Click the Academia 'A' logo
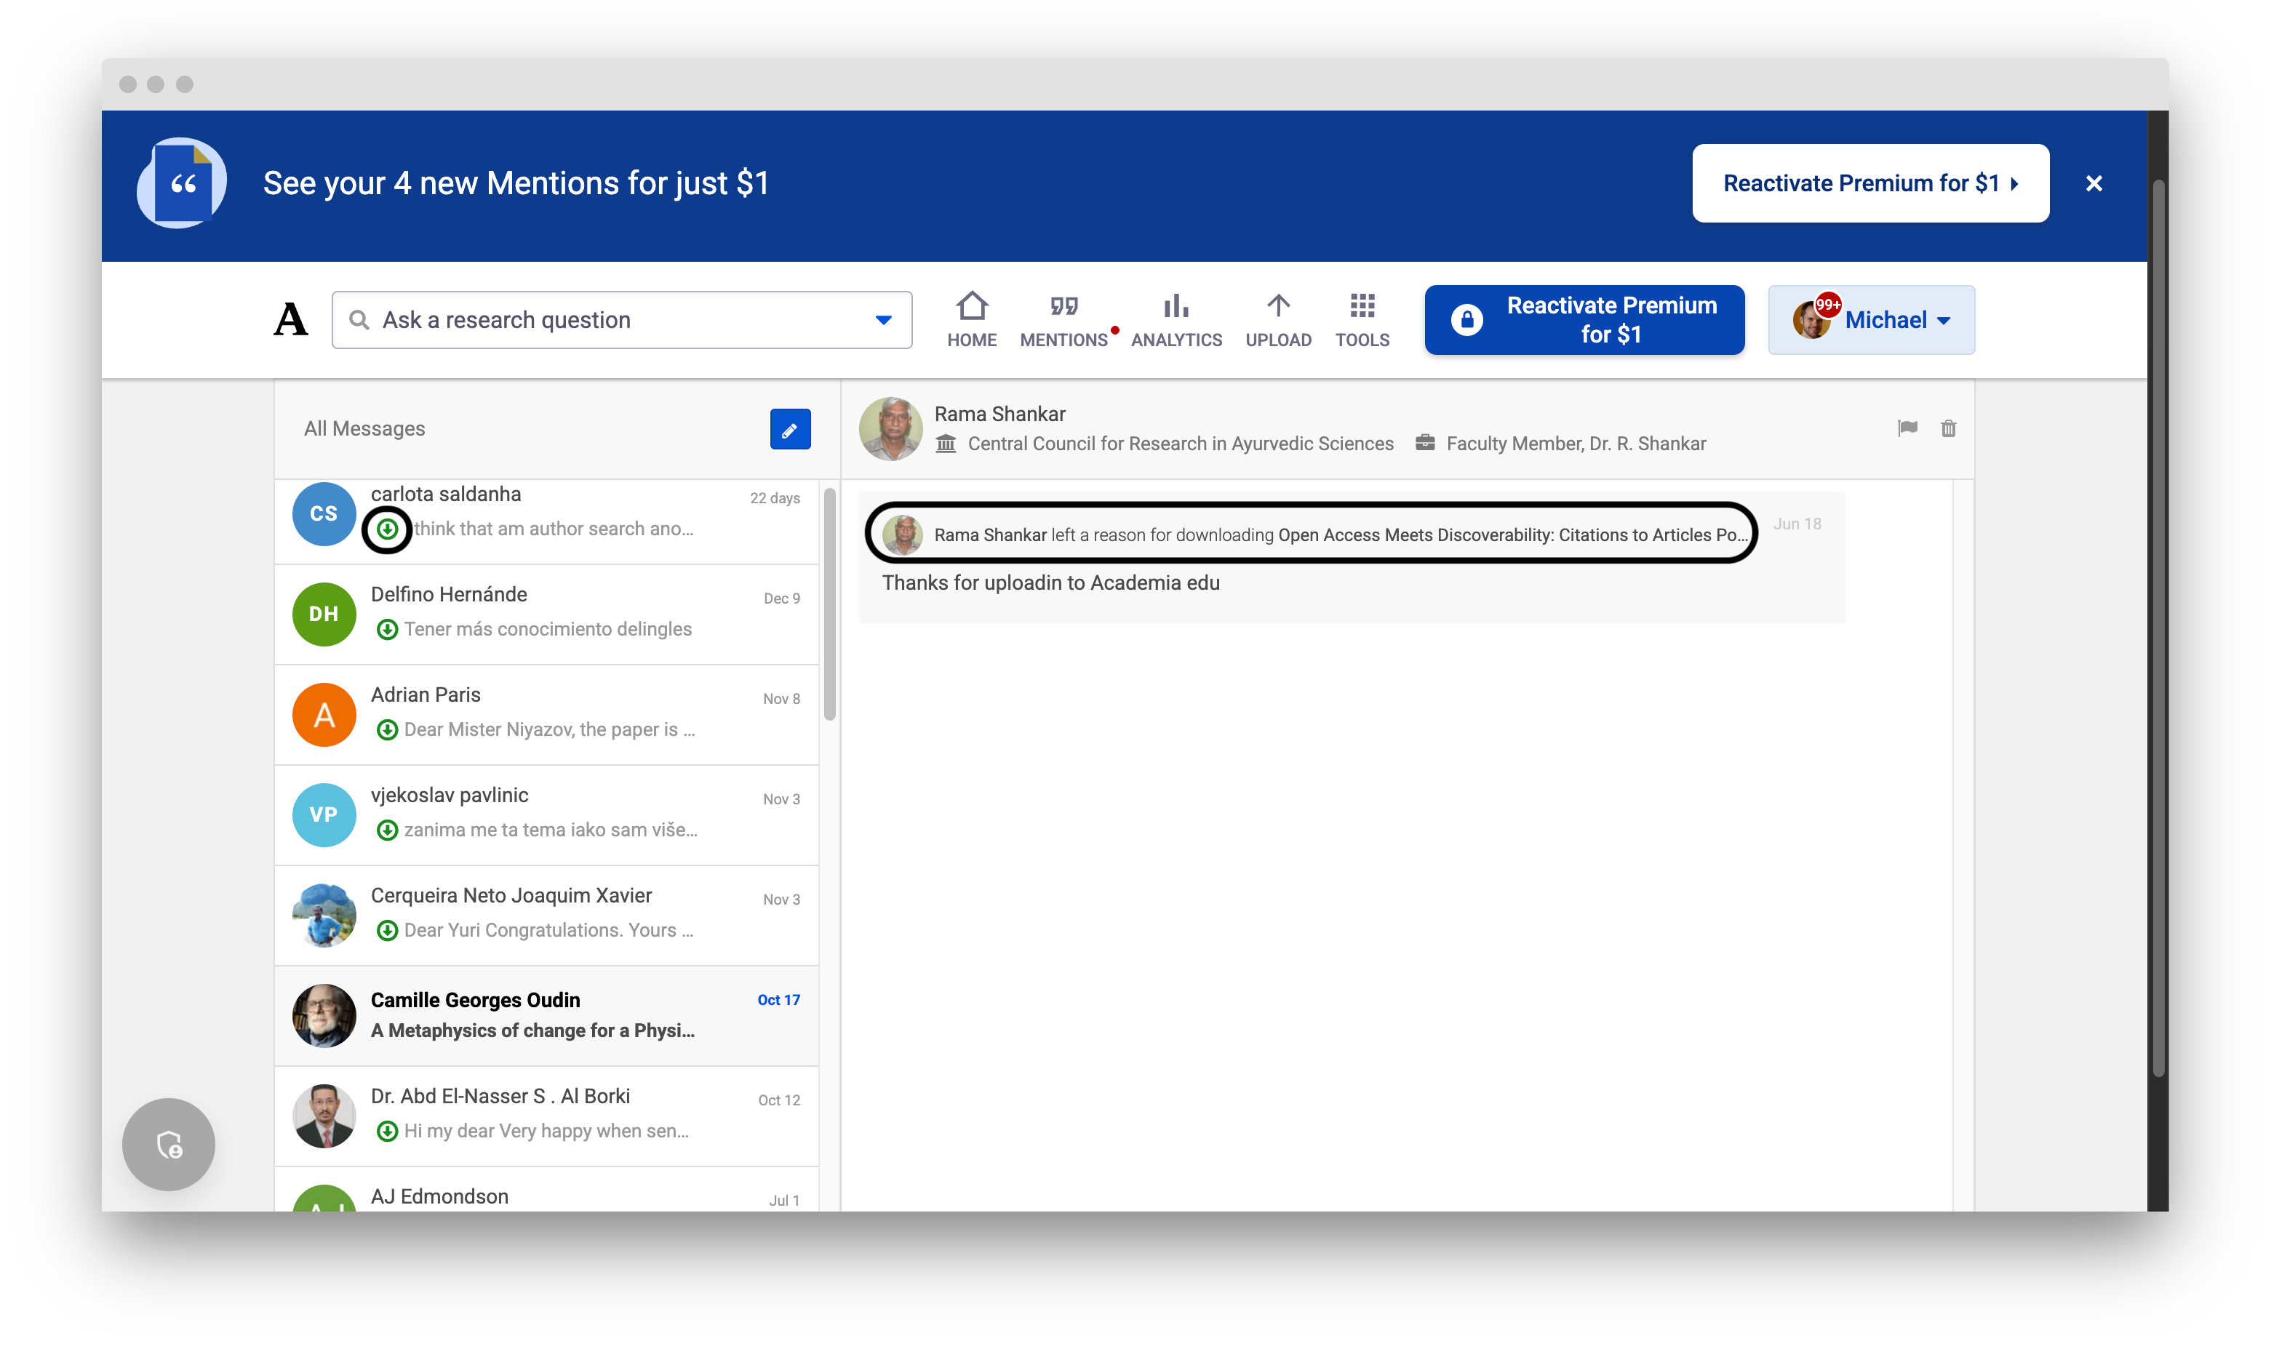 click(x=291, y=319)
